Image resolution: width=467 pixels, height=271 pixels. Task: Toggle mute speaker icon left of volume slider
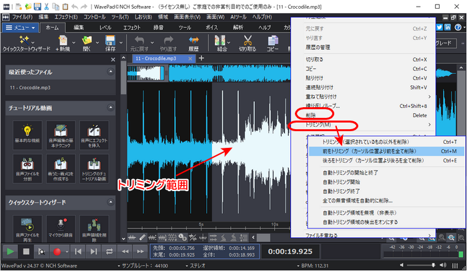point(402,265)
